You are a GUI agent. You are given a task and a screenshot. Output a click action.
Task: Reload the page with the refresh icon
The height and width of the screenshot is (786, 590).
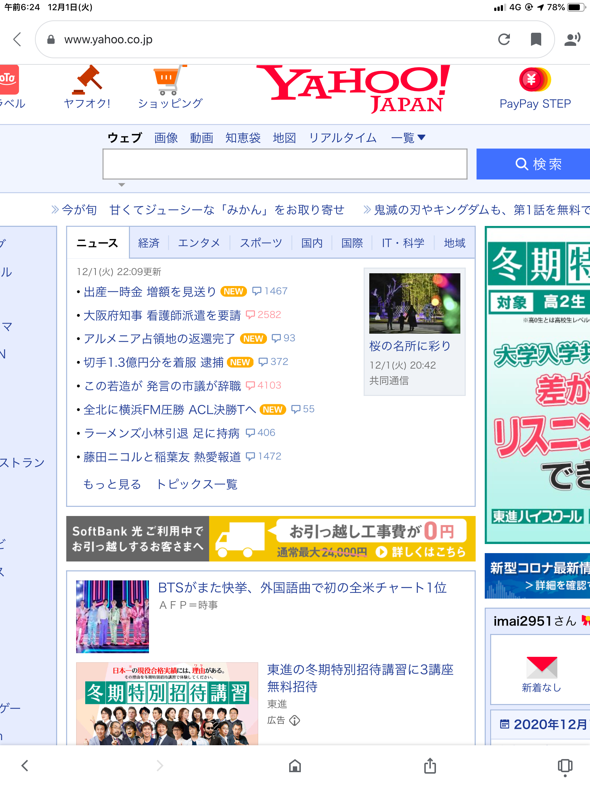504,39
